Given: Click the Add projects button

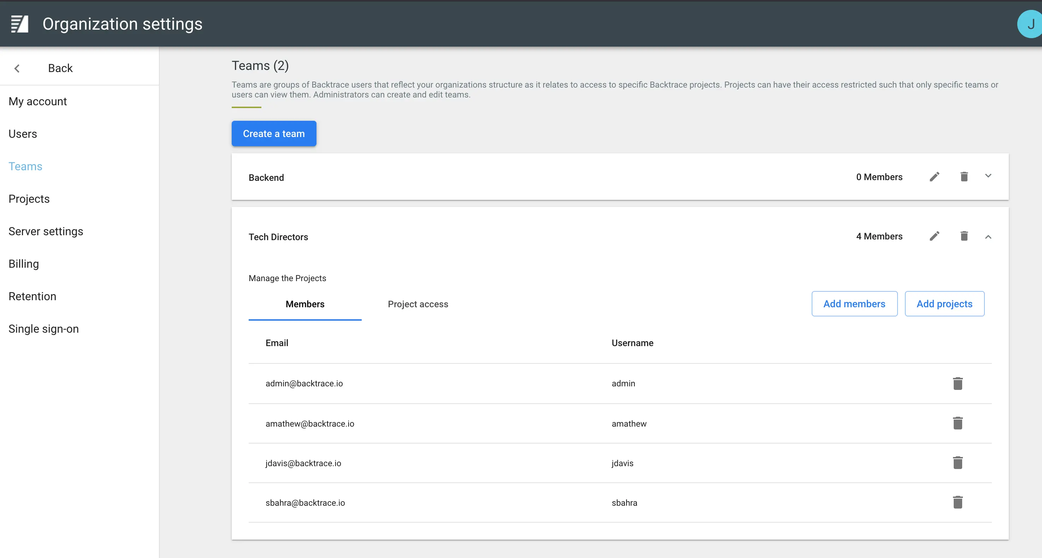Looking at the screenshot, I should [x=944, y=304].
